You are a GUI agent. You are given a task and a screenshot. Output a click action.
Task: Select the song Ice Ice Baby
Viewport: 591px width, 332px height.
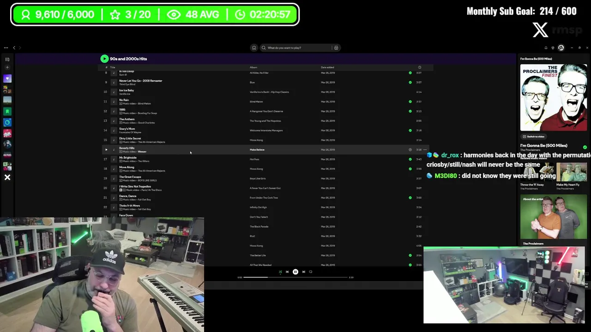click(x=127, y=90)
